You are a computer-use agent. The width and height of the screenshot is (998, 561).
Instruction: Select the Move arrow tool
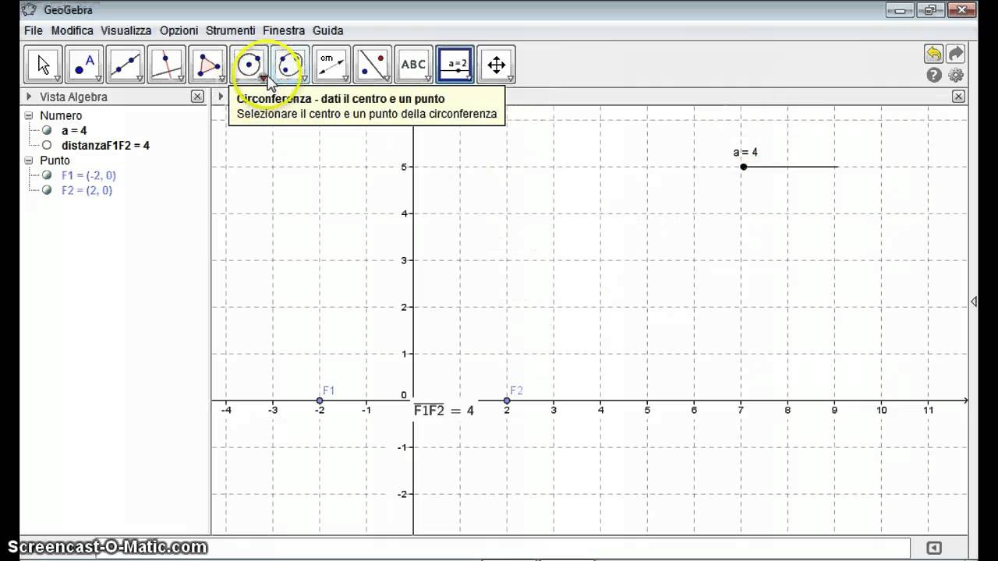[x=43, y=65]
